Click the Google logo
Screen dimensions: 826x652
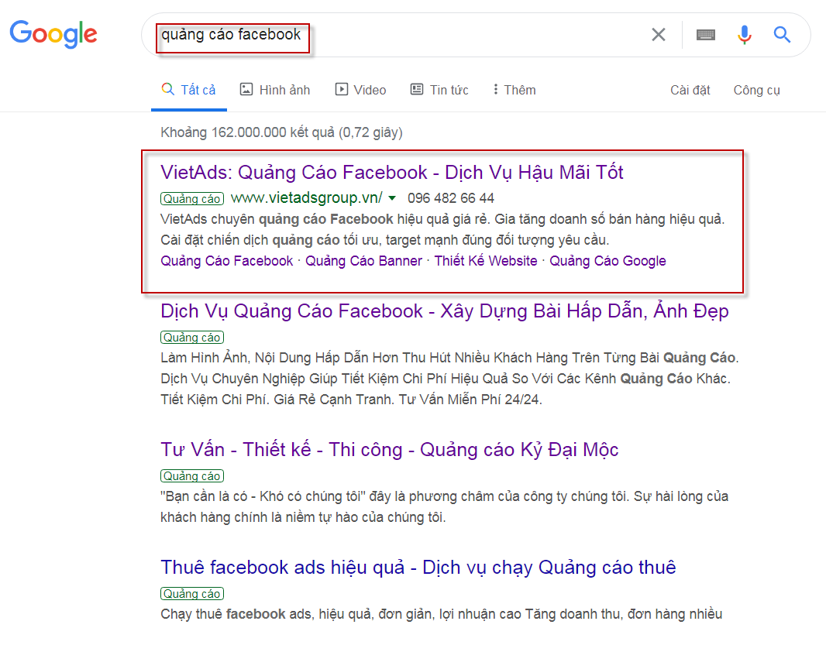[x=53, y=34]
